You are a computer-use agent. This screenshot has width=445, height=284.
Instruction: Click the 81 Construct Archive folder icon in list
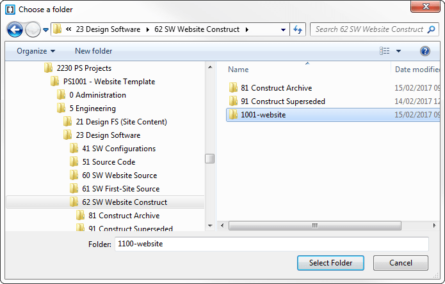(x=233, y=88)
